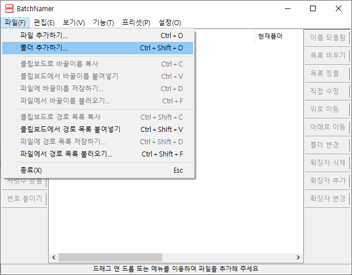The height and width of the screenshot is (275, 352).
Task: Choose 파일에서 경로 목록 불러오기...
Action: (x=97, y=154)
